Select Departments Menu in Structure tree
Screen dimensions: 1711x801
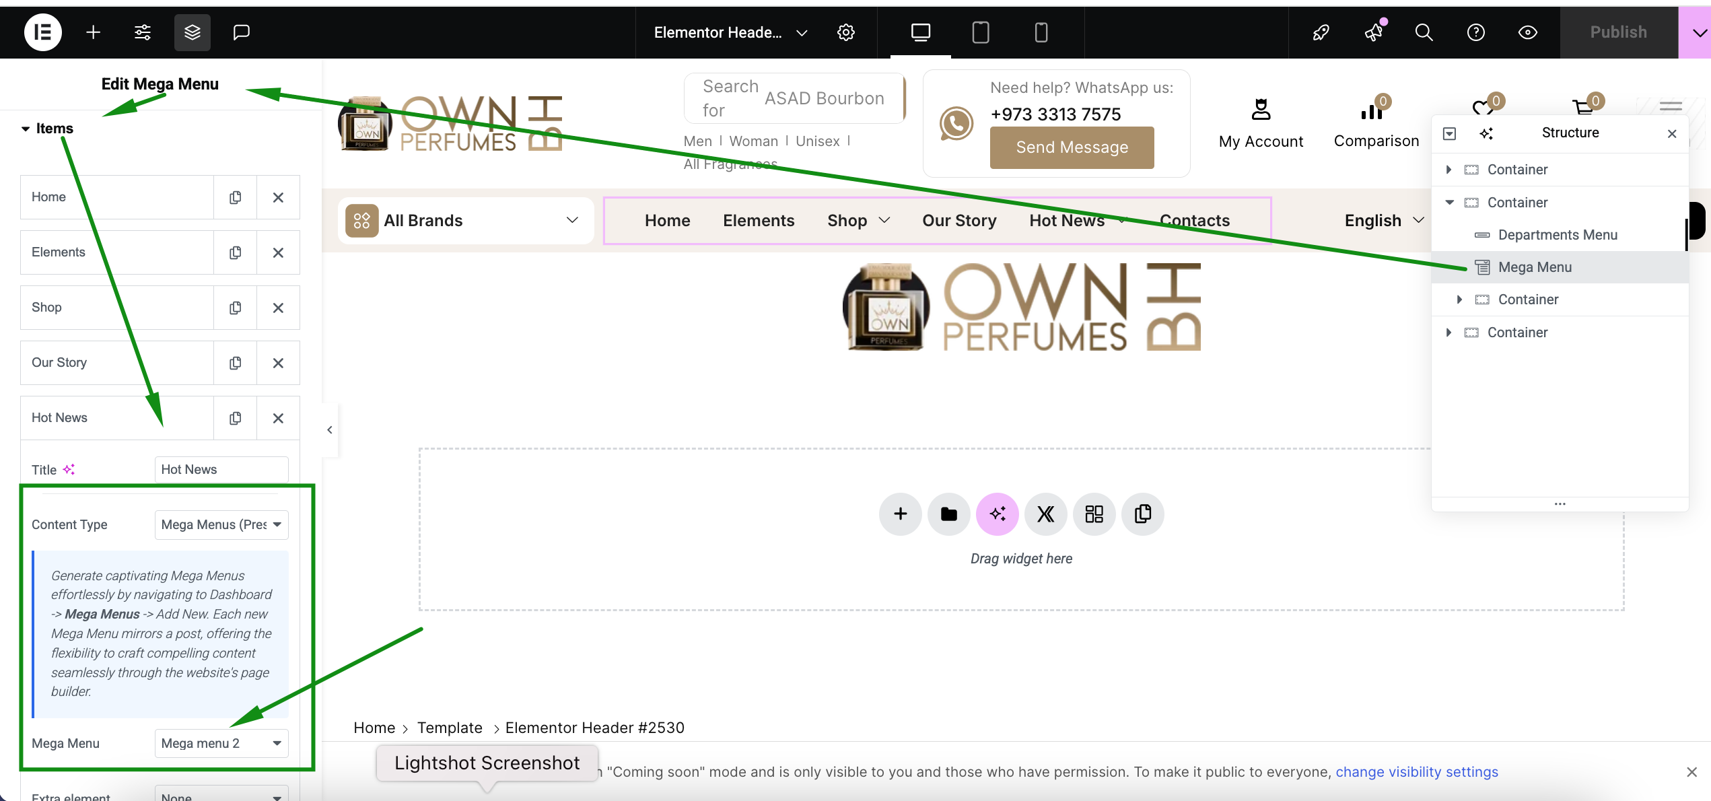tap(1558, 234)
